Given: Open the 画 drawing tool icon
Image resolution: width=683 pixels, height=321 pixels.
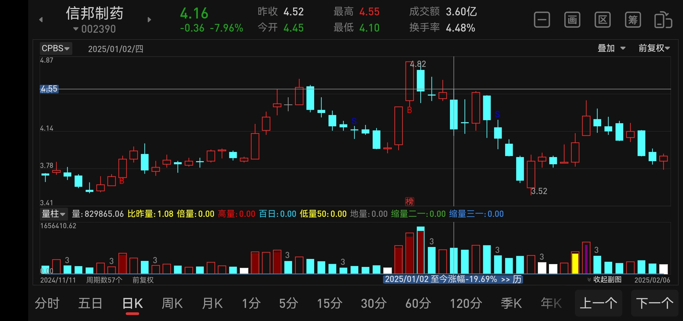Looking at the screenshot, I should click(572, 20).
